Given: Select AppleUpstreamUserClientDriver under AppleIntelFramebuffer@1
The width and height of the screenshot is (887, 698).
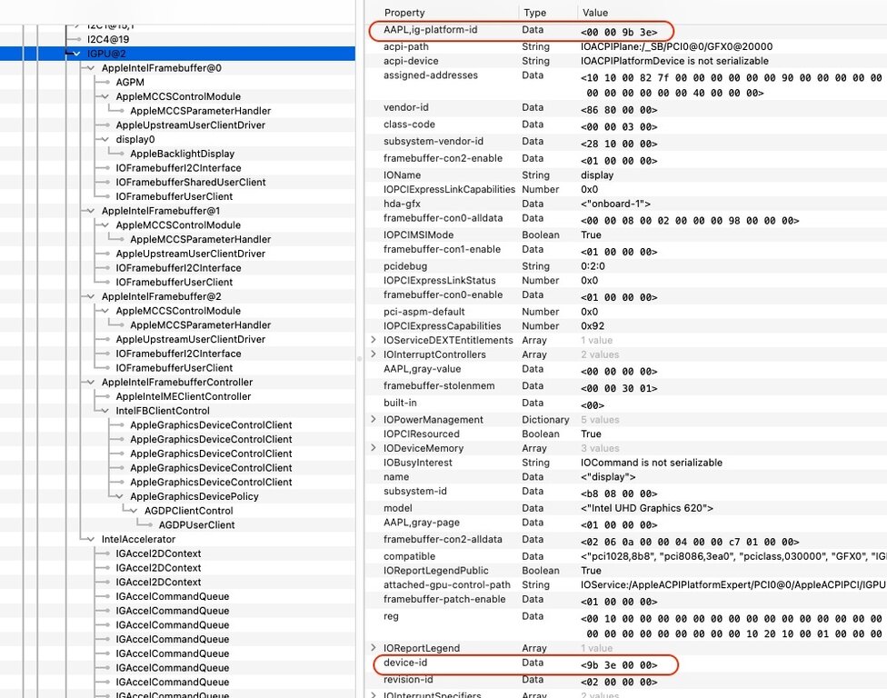Looking at the screenshot, I should click(191, 254).
